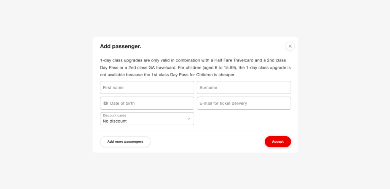Click the 'E-mail for ticket delivery' placeholder
Screen dimensions: 390x189
click(223, 103)
